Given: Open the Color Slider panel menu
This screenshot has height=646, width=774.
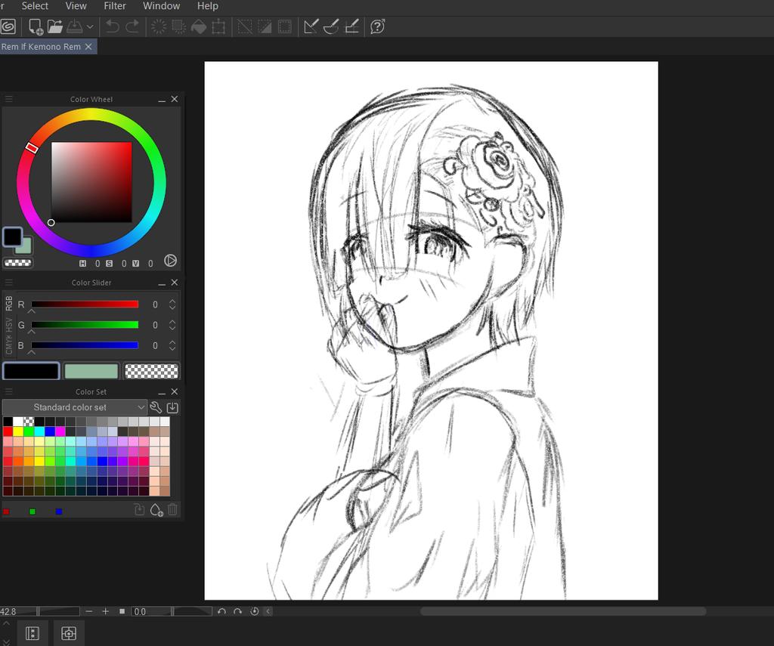Looking at the screenshot, I should 8,283.
